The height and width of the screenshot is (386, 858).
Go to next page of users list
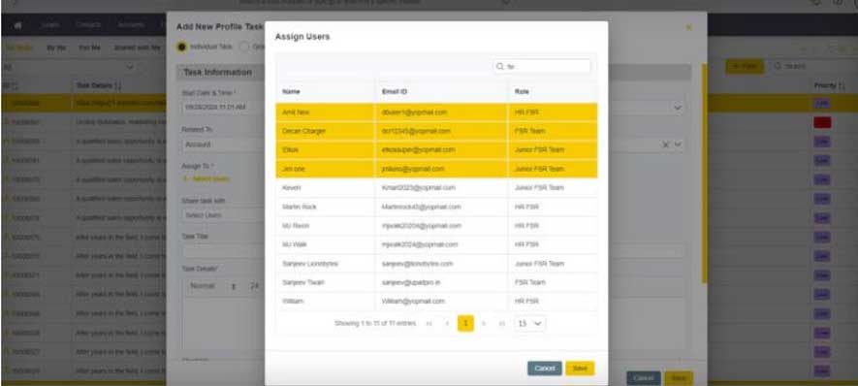click(484, 324)
